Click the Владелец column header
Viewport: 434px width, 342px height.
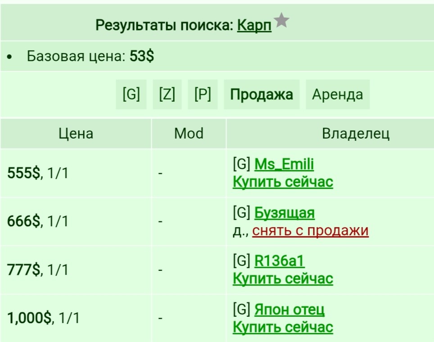[356, 134]
